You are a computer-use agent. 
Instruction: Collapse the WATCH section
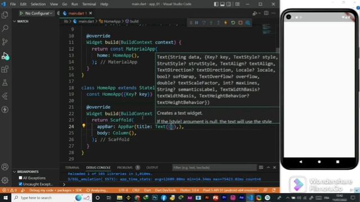[21, 21]
